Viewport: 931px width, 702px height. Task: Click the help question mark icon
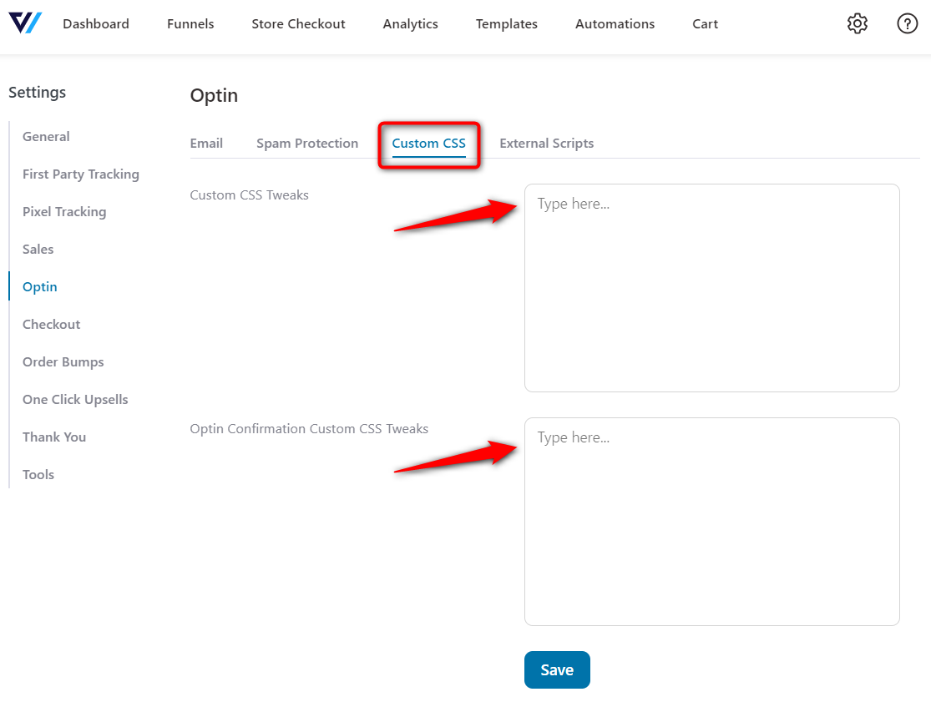click(907, 23)
